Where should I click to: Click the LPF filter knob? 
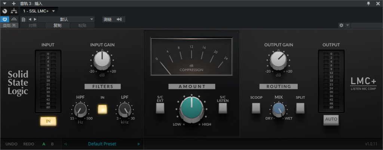coord(125,110)
